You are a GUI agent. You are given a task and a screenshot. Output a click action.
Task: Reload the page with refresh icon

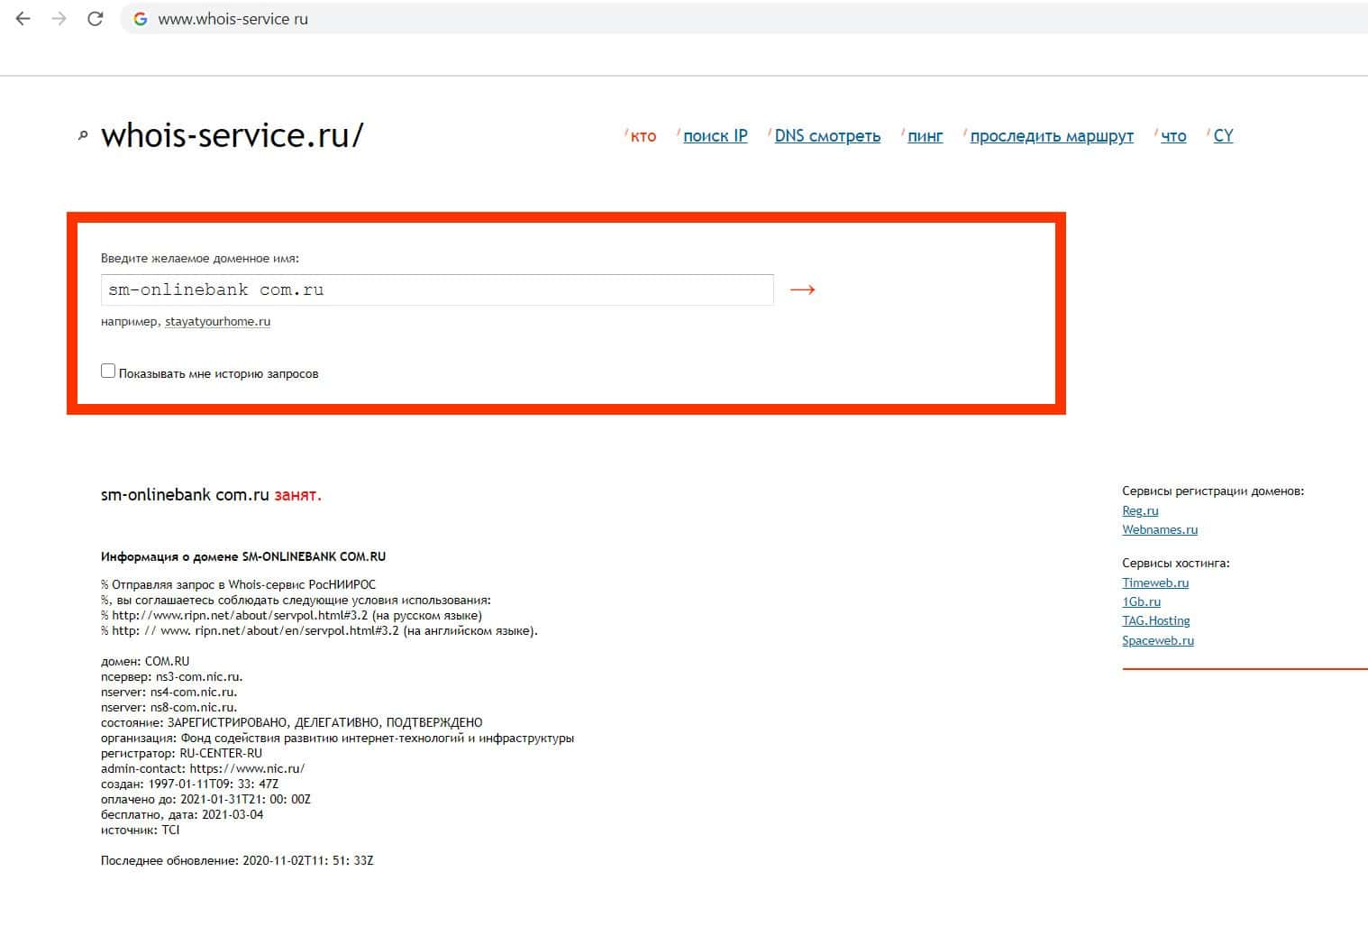point(95,19)
